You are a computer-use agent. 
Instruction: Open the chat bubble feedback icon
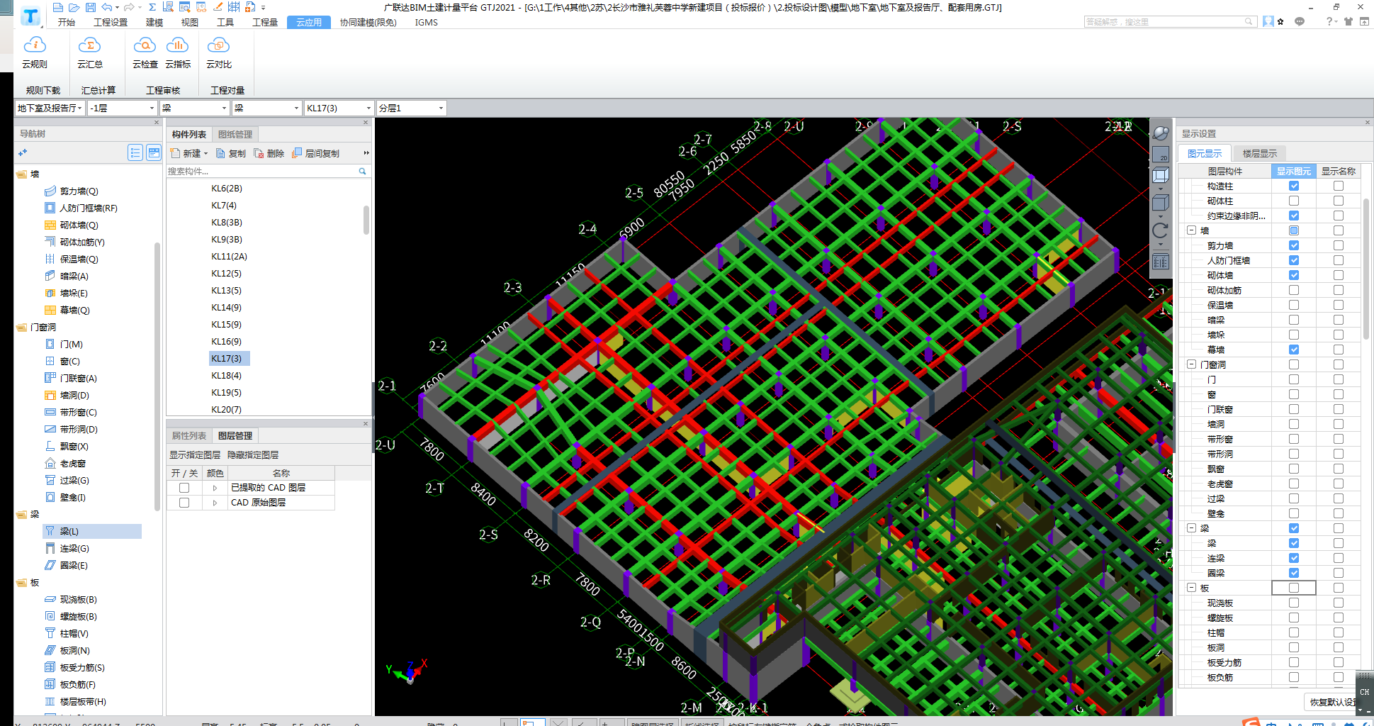click(1300, 22)
